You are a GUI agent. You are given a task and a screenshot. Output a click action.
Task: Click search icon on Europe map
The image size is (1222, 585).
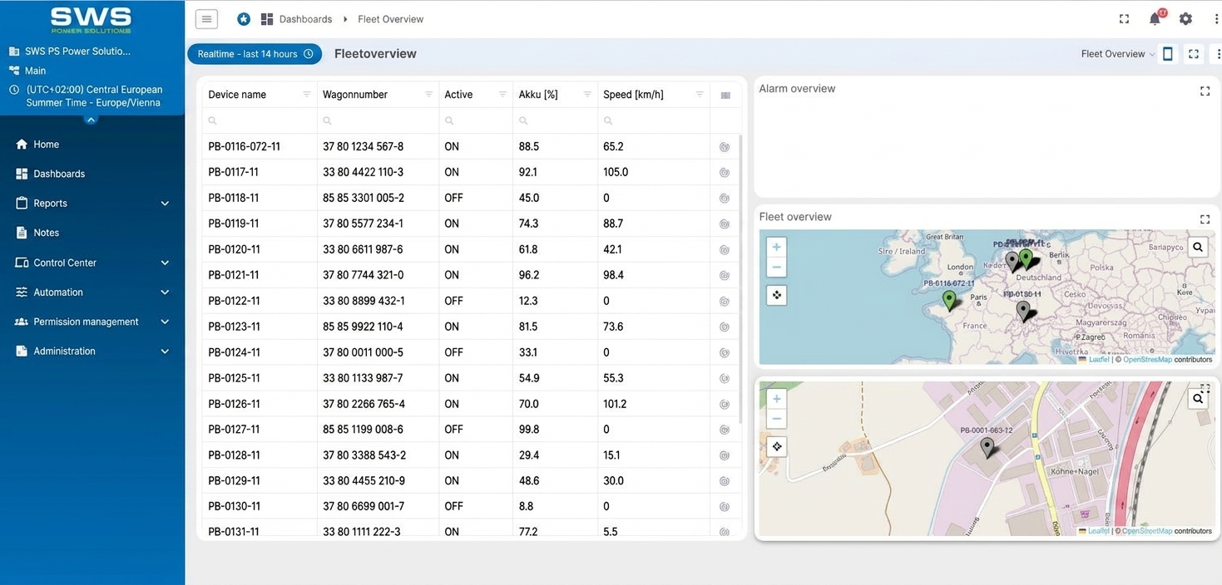1197,247
